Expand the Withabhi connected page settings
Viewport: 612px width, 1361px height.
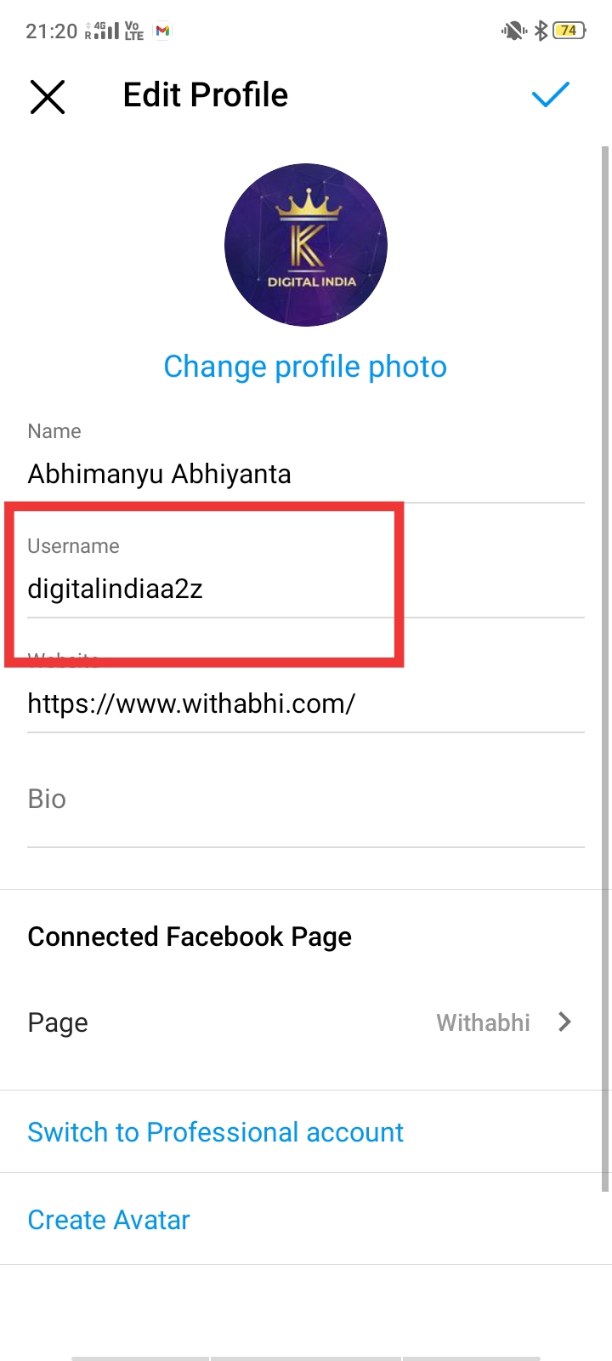483,1022
